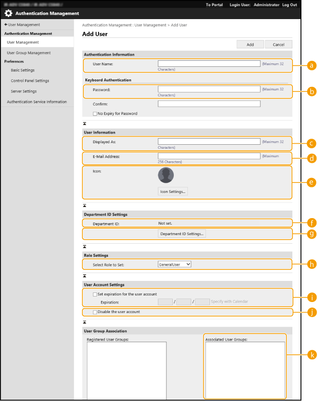Open User Group Management in sidebar
Screen dimensions: 318x401
click(x=29, y=53)
